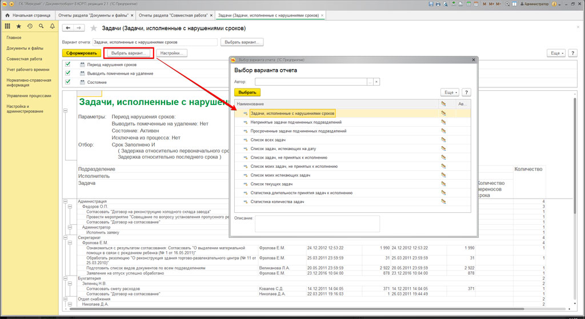Screen dimensions: 585x319
Task: Collapse the Федоров О.П. group
Action: (x=70, y=207)
